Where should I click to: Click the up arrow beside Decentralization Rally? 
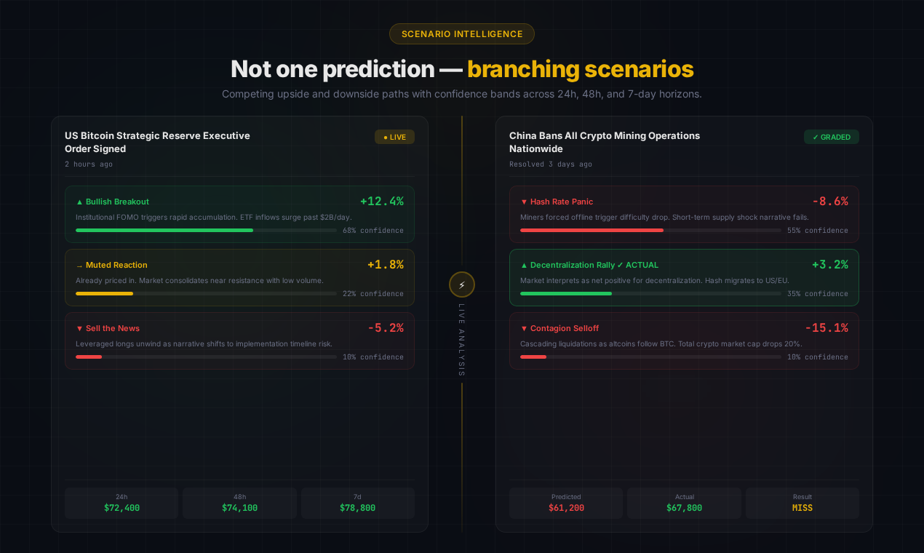click(523, 265)
